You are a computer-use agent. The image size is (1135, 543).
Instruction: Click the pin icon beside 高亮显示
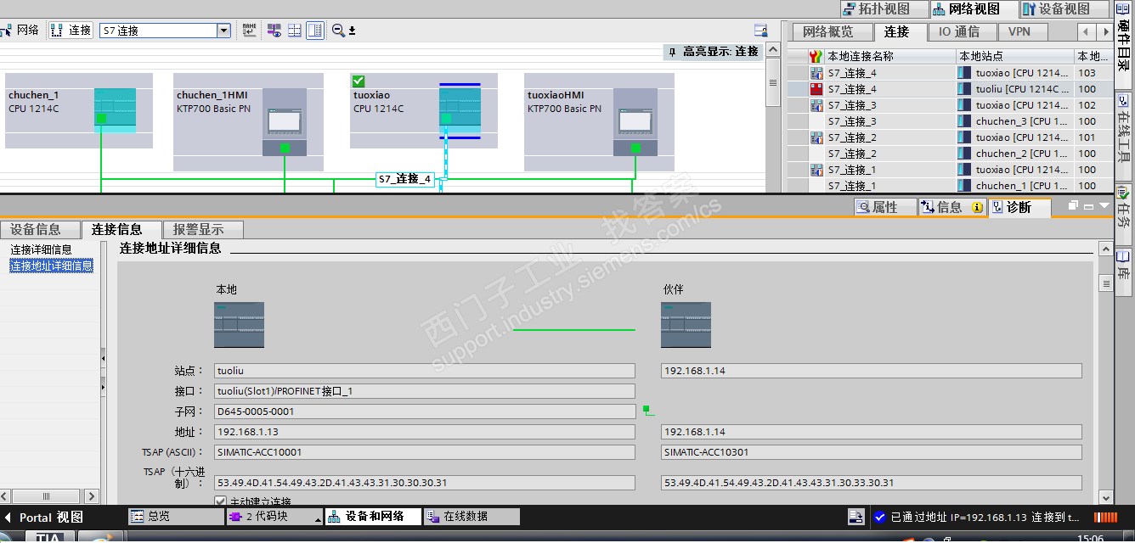coord(672,52)
